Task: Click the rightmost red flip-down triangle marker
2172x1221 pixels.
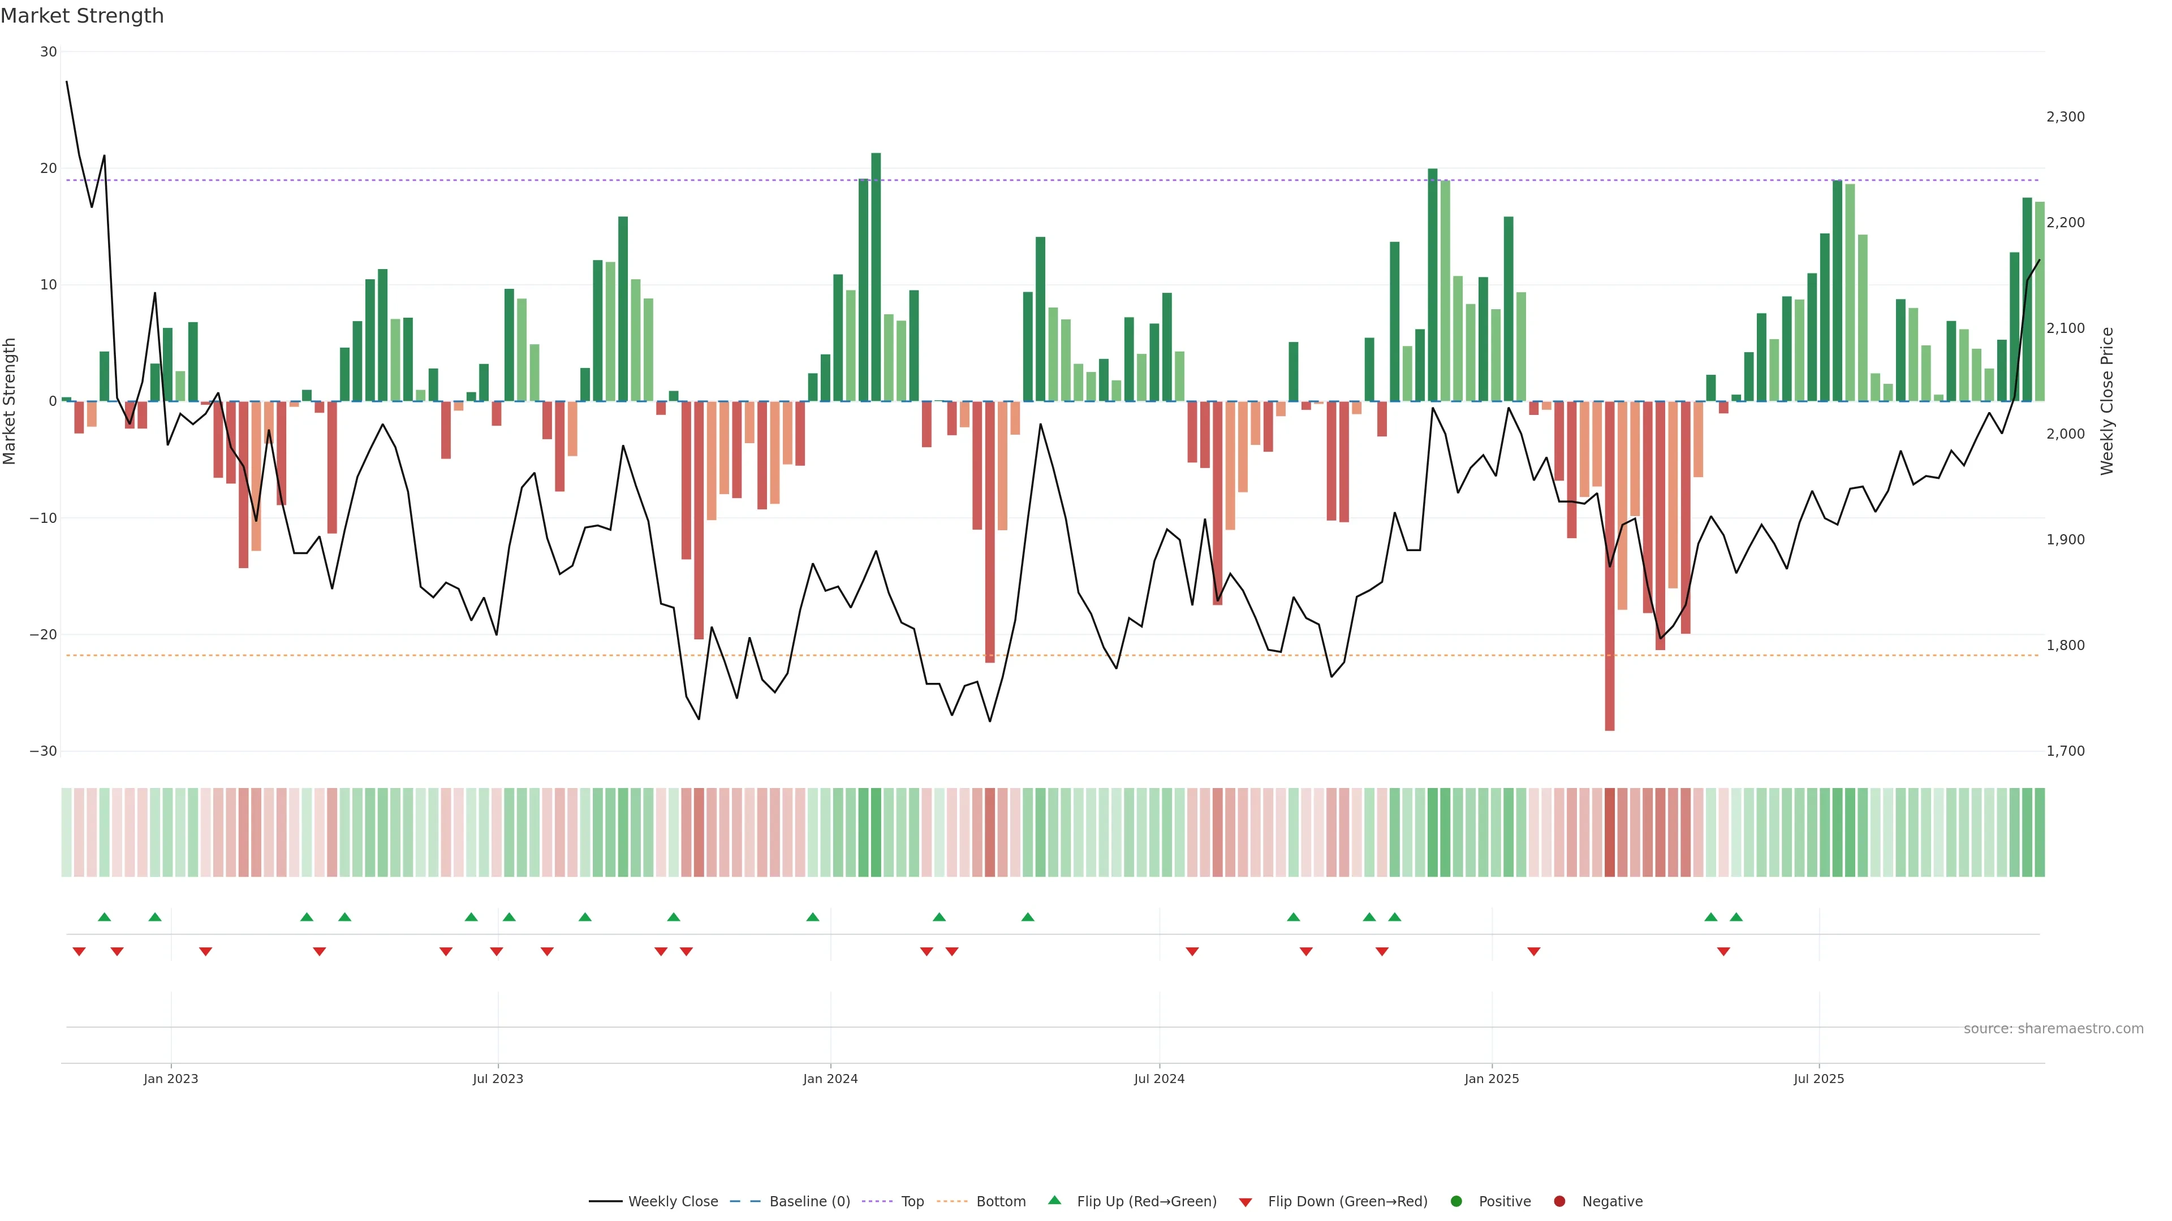Action: (1723, 951)
